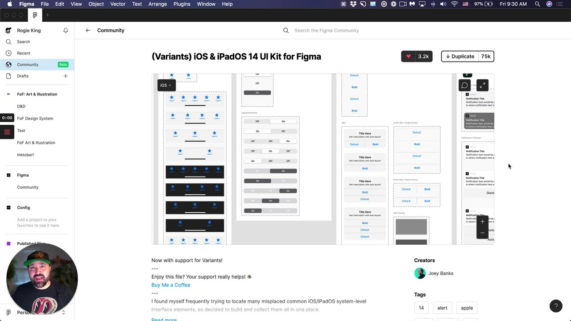Click the Published files team icon

click(8, 244)
